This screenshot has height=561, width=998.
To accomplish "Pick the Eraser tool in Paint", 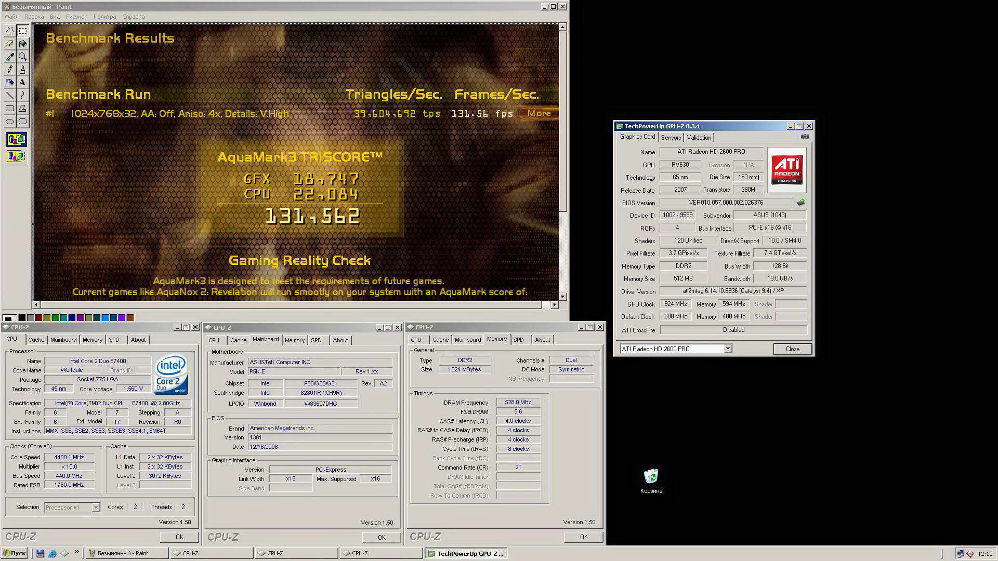I will (9, 44).
